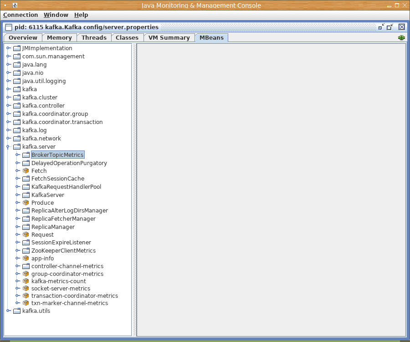Screen dimensions: 410x342
Task: Click the kafka.log folder icon
Action: pyautogui.click(x=17, y=130)
